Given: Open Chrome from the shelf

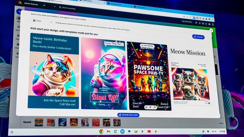Looking at the screenshot, I should pyautogui.click(x=101, y=132).
